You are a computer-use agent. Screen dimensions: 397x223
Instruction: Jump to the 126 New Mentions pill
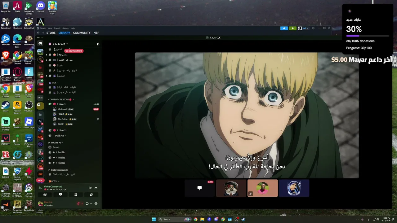click(74, 51)
